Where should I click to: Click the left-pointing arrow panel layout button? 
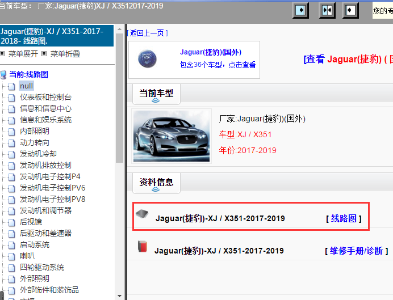point(350,11)
